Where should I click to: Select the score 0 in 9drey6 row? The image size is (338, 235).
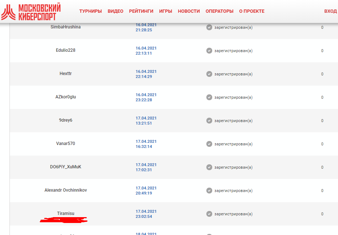tap(322, 121)
